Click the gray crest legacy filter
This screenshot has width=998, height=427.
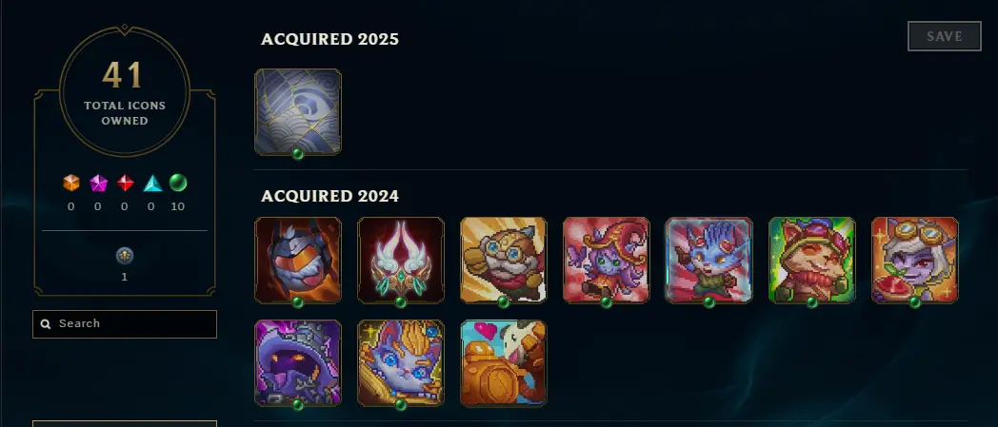pos(125,256)
